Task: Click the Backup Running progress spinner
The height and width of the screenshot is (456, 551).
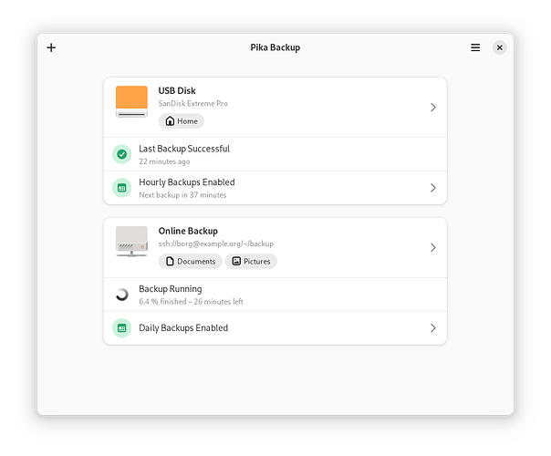Action: 121,295
